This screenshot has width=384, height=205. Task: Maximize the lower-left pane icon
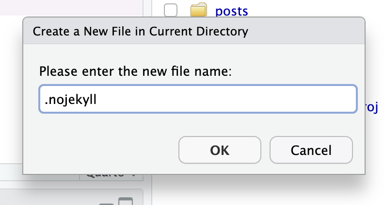coord(126,201)
